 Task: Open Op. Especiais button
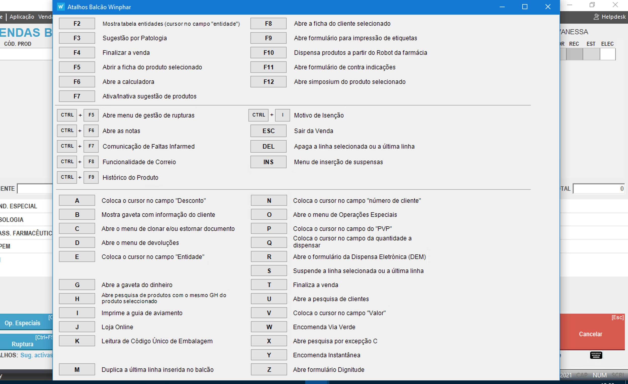click(x=22, y=323)
